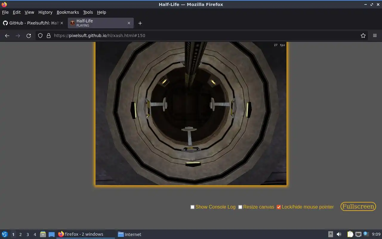
Task: Reload the Half-Life page
Action: coord(29,36)
